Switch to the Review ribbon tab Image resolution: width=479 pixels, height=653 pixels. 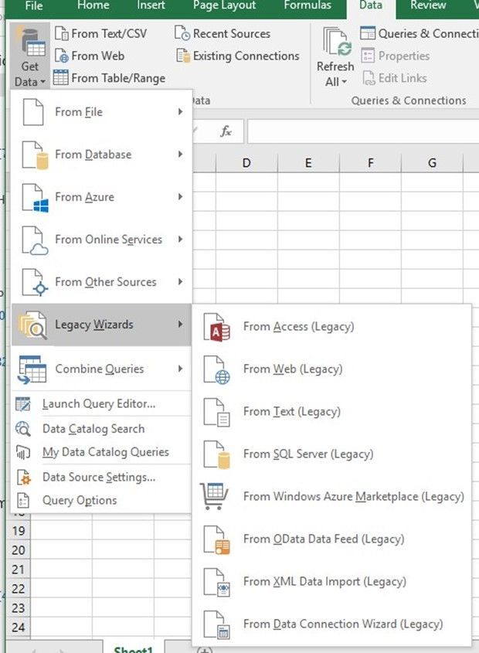coord(428,5)
